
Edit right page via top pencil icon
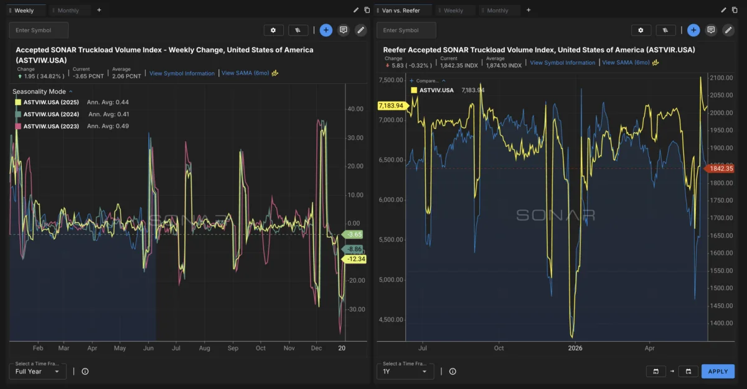(x=724, y=10)
